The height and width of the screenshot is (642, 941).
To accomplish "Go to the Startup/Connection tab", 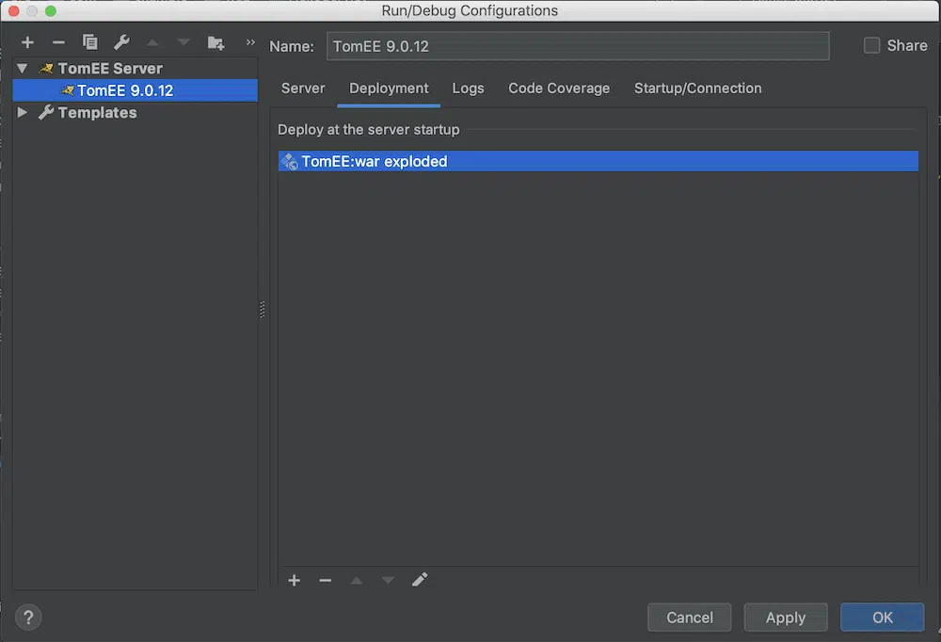I will pos(697,88).
